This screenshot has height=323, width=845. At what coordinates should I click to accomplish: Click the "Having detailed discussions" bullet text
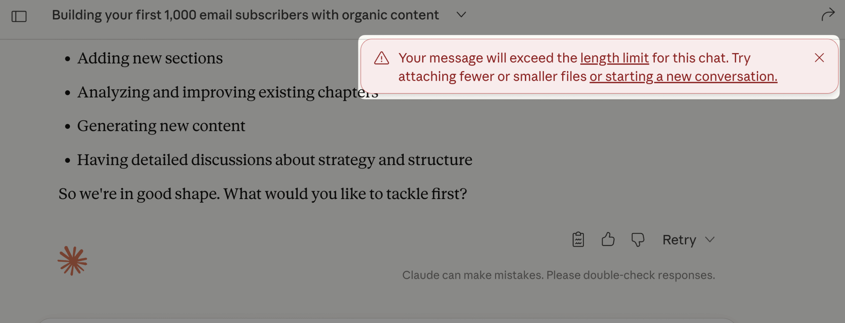(x=274, y=160)
